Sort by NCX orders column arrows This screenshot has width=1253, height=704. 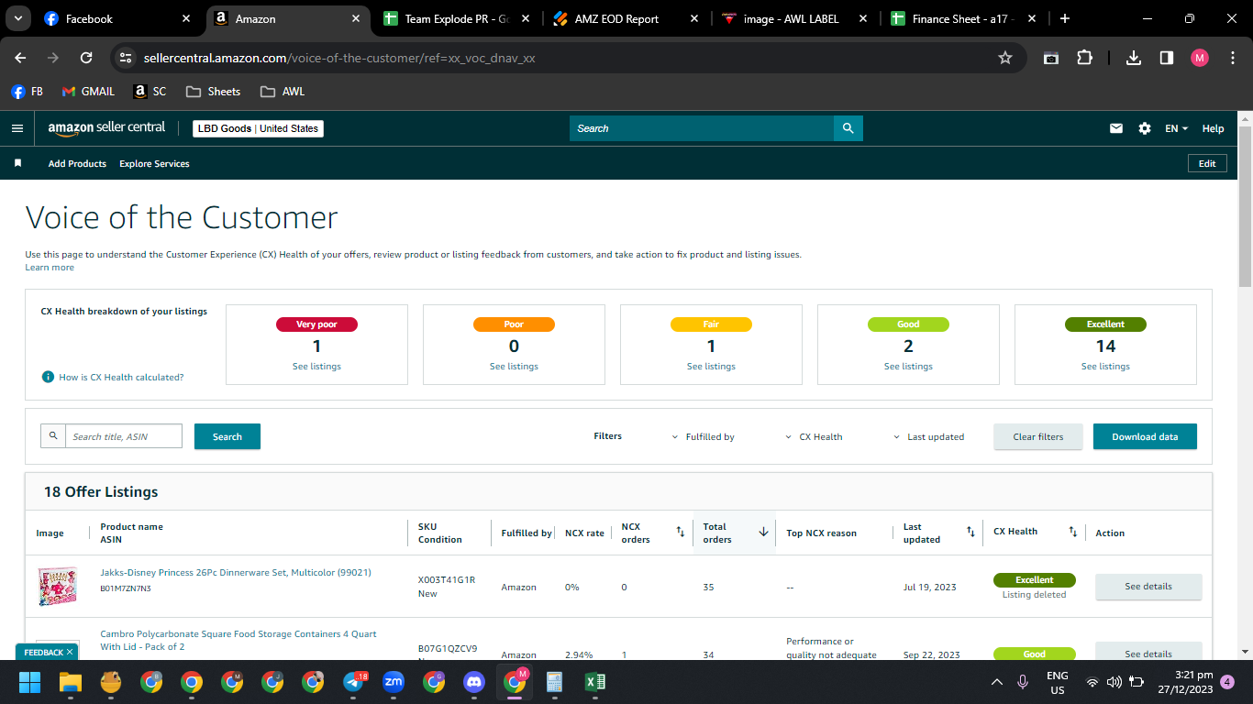(680, 532)
